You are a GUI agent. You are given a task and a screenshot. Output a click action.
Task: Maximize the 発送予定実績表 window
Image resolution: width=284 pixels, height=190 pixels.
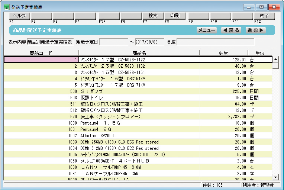pyautogui.click(x=262, y=7)
